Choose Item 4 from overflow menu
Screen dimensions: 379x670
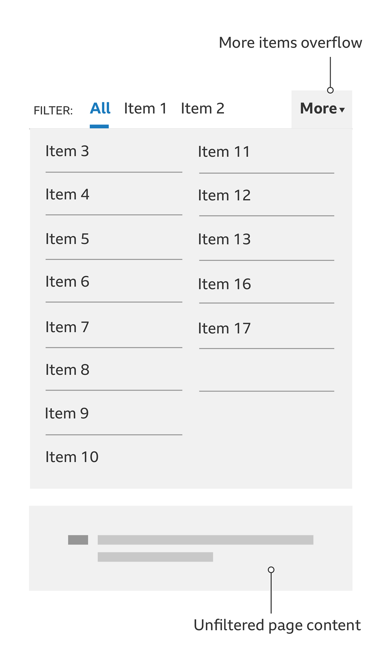click(67, 195)
